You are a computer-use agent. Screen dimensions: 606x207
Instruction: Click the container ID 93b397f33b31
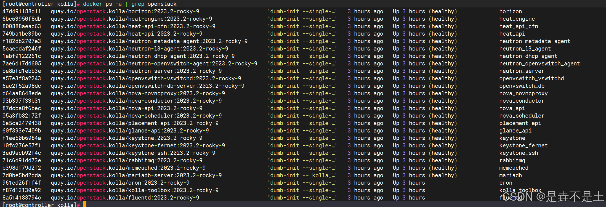click(22, 101)
